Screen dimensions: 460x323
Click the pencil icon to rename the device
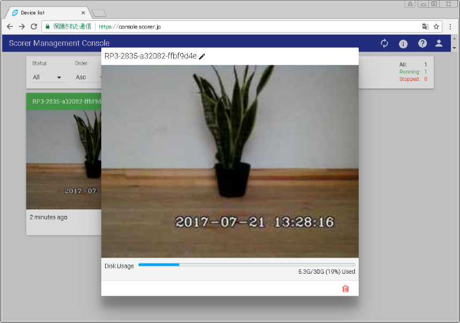click(202, 56)
